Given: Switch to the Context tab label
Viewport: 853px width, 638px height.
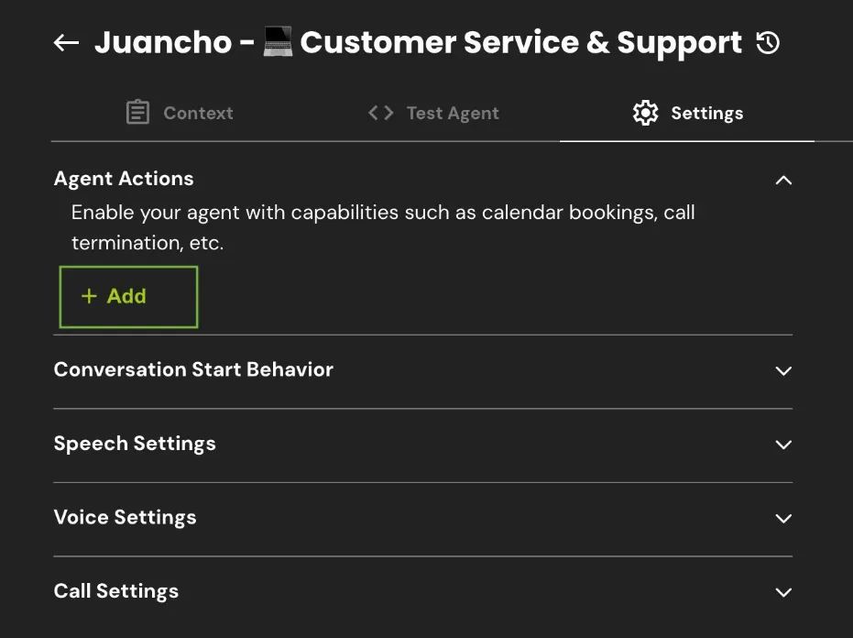Looking at the screenshot, I should [x=198, y=113].
